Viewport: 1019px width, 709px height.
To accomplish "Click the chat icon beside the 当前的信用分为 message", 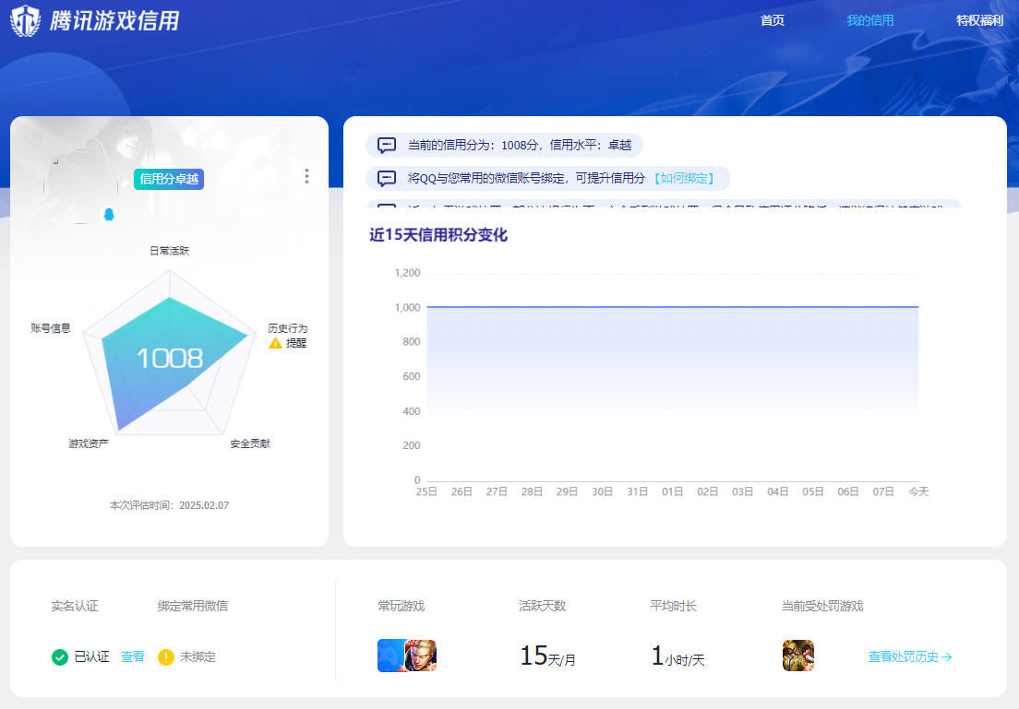I will (x=387, y=145).
